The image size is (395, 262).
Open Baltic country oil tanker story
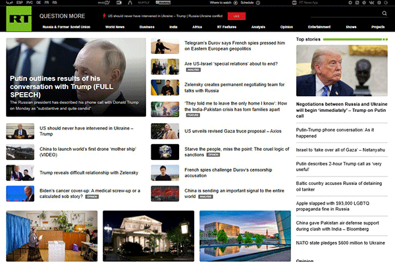click(x=339, y=186)
